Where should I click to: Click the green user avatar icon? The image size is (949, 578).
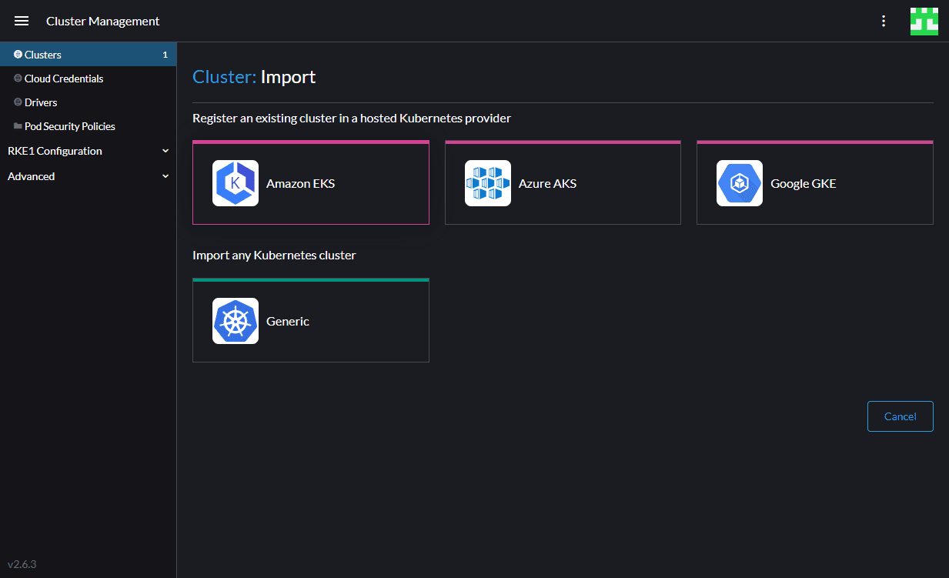924,21
